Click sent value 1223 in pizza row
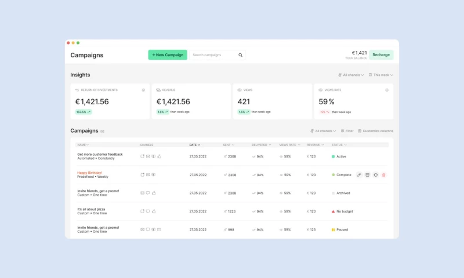This screenshot has height=278, width=464. tap(231, 211)
